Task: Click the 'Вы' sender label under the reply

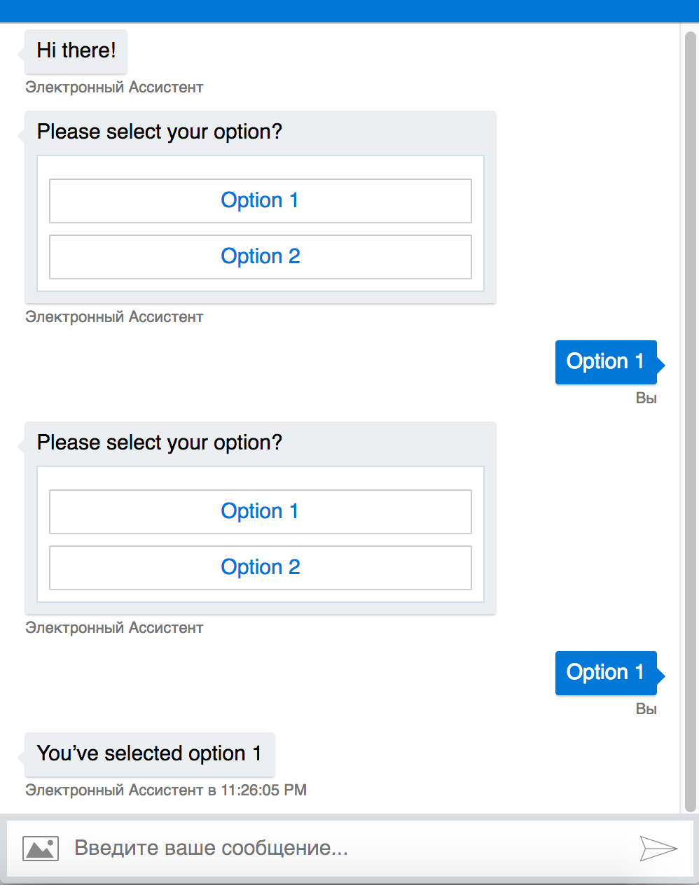Action: [646, 398]
